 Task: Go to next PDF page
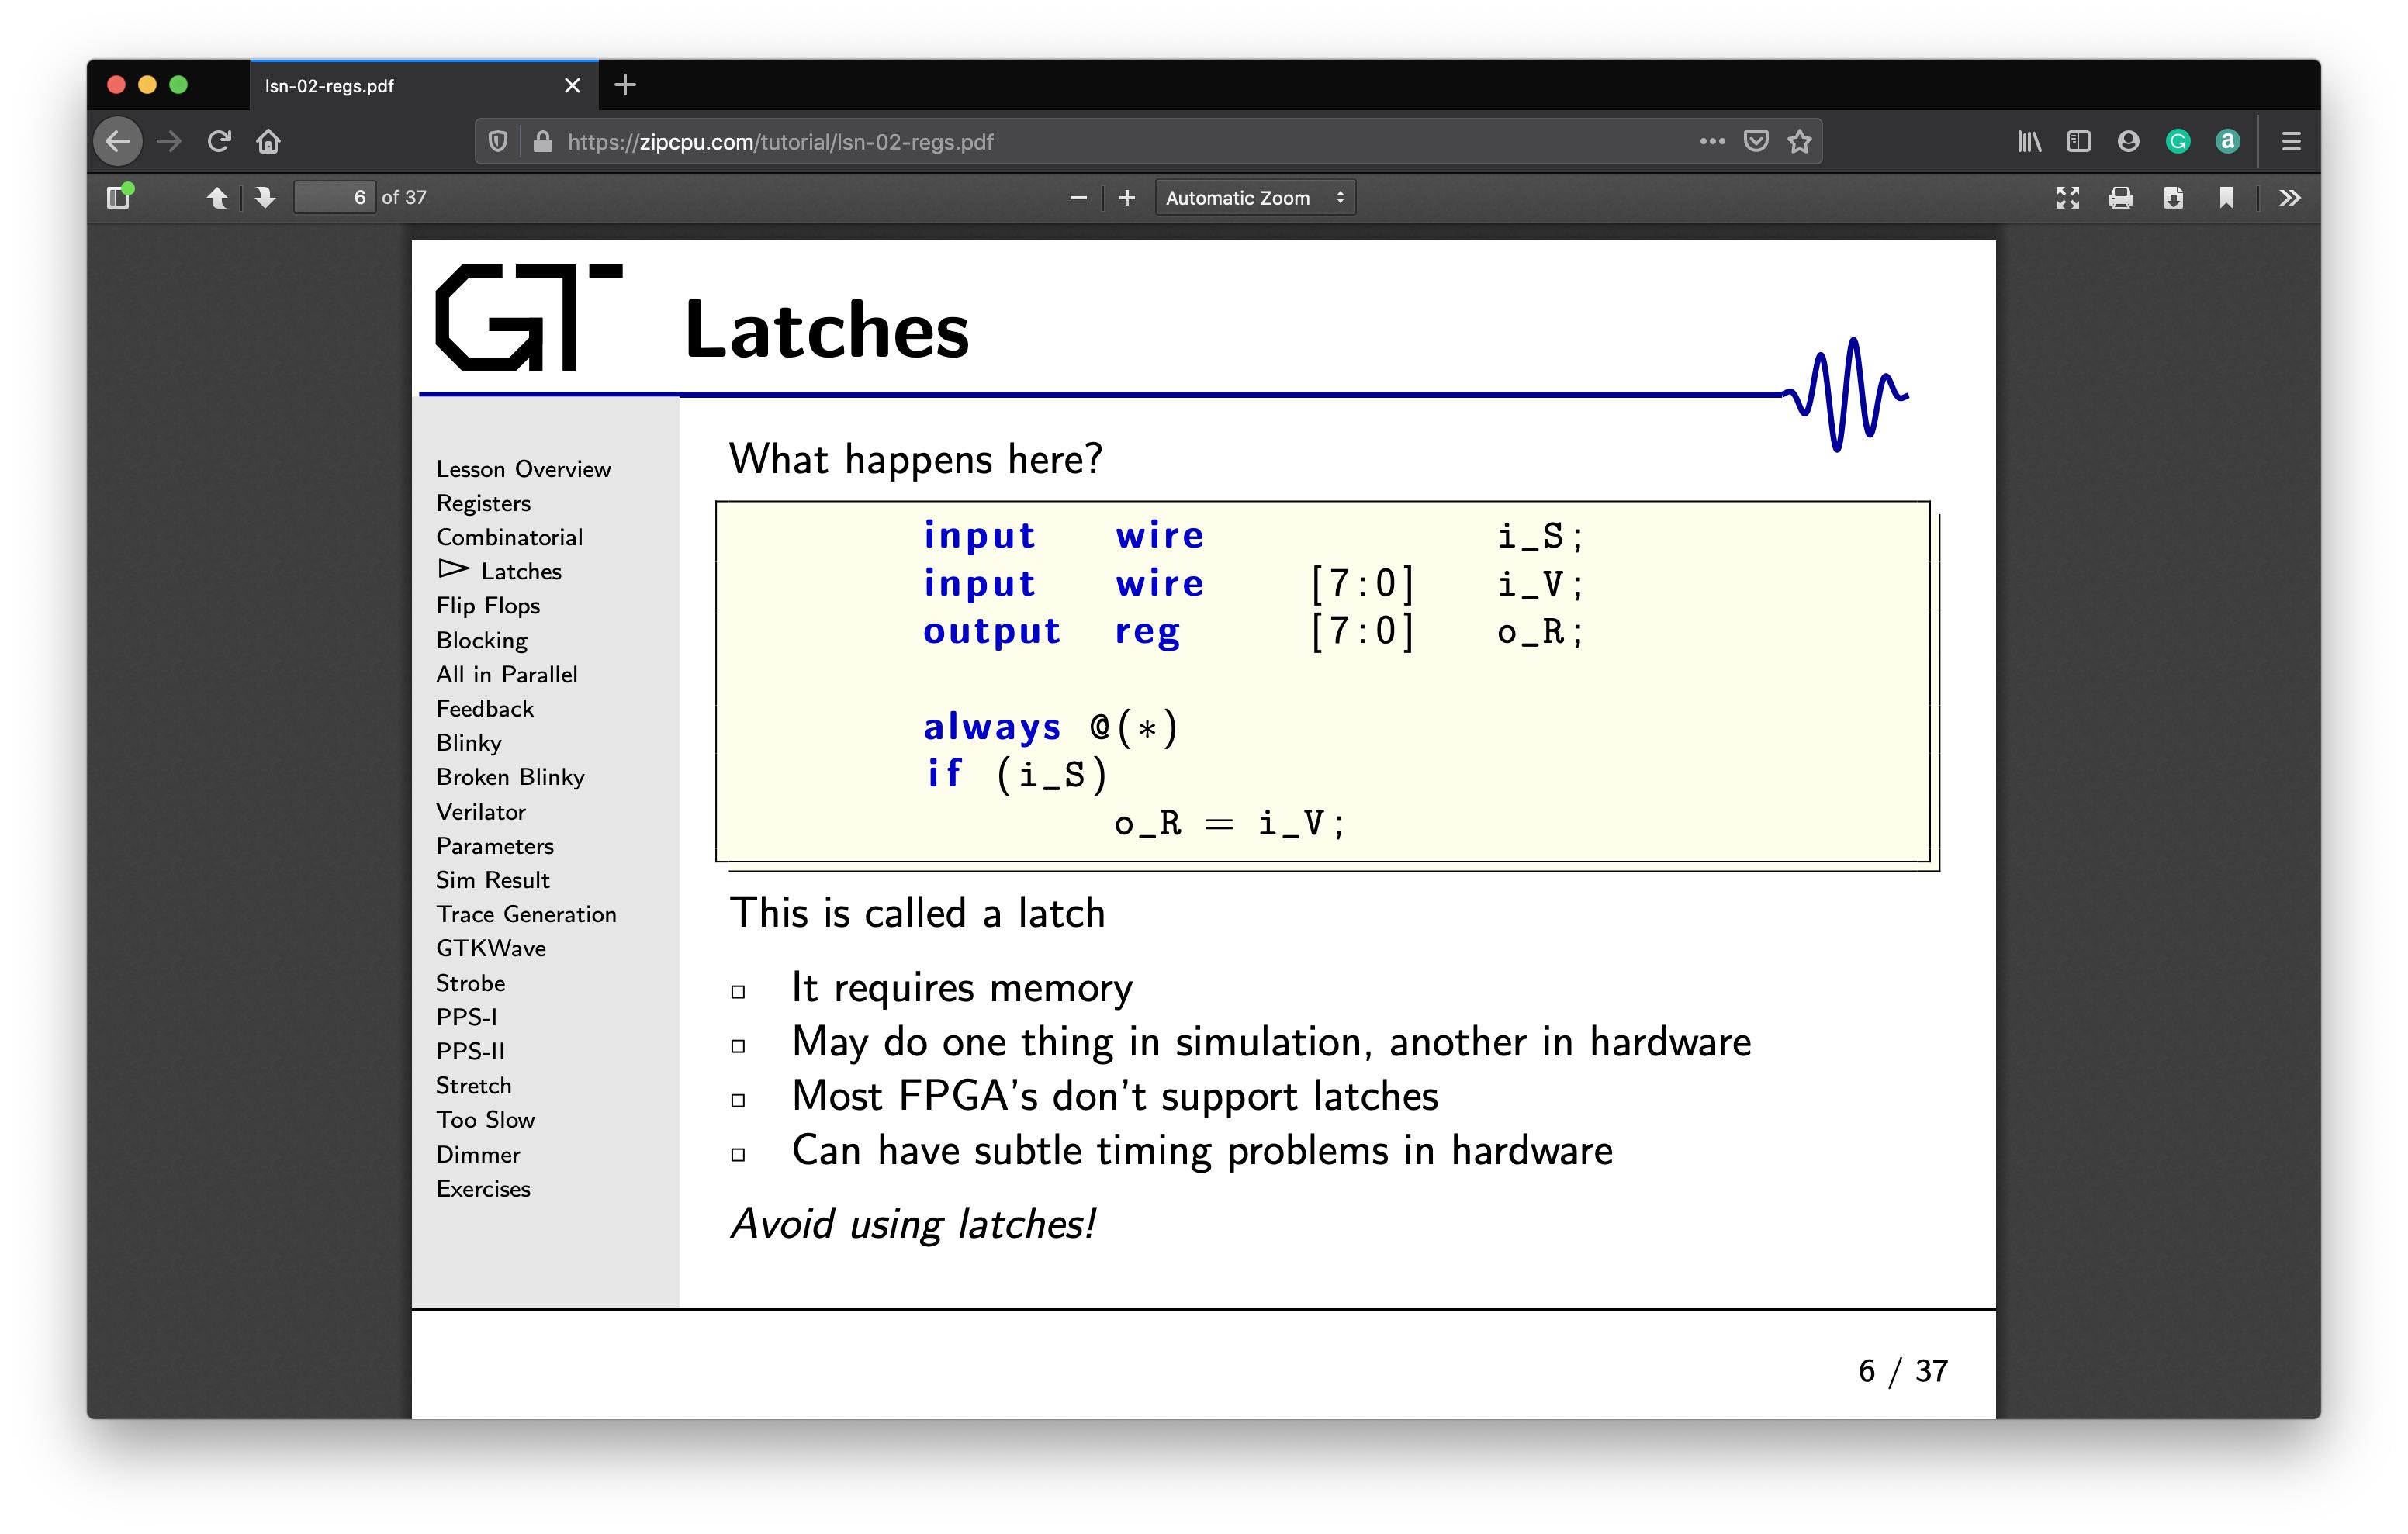(x=265, y=197)
